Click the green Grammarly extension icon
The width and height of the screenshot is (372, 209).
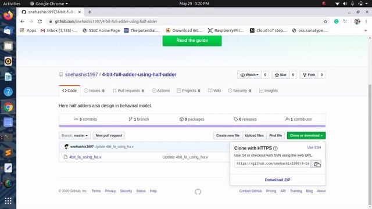336,21
